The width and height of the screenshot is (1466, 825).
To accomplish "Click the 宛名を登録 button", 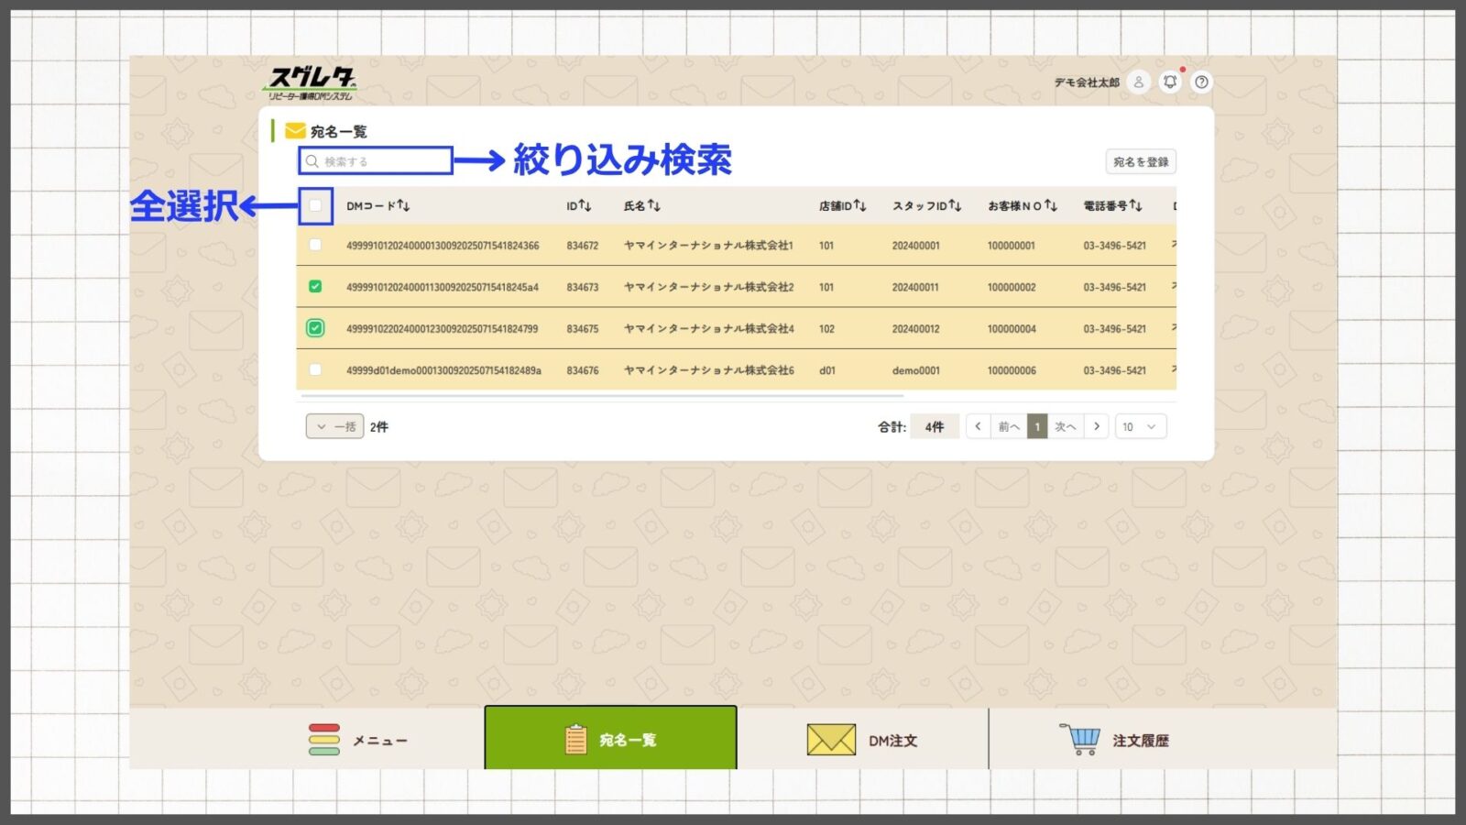I will pyautogui.click(x=1140, y=161).
